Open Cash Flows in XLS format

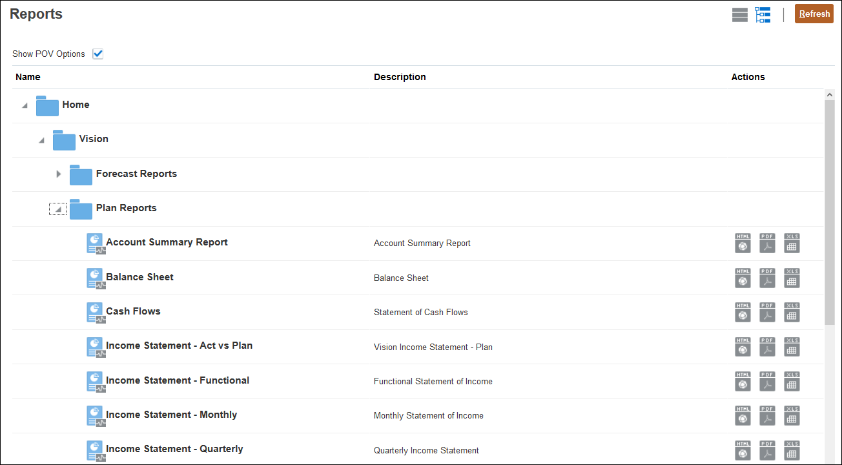coord(792,313)
